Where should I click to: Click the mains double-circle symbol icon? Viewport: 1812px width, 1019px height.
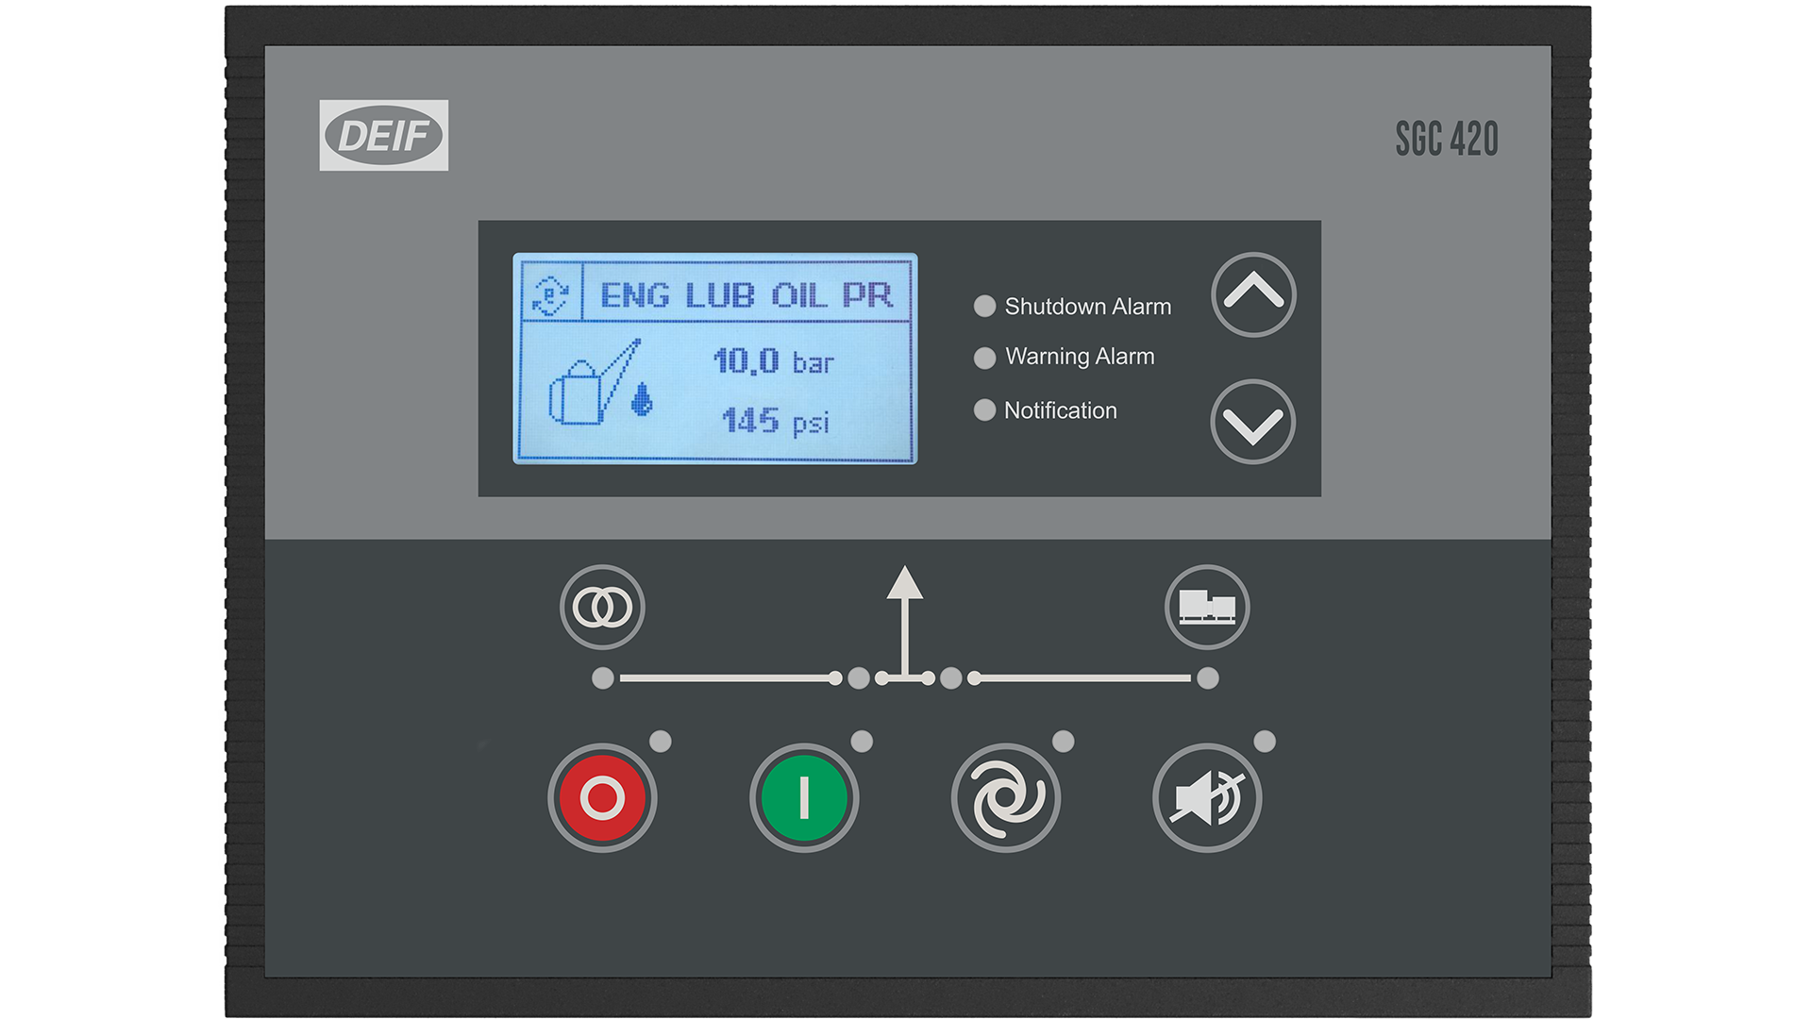[x=601, y=608]
